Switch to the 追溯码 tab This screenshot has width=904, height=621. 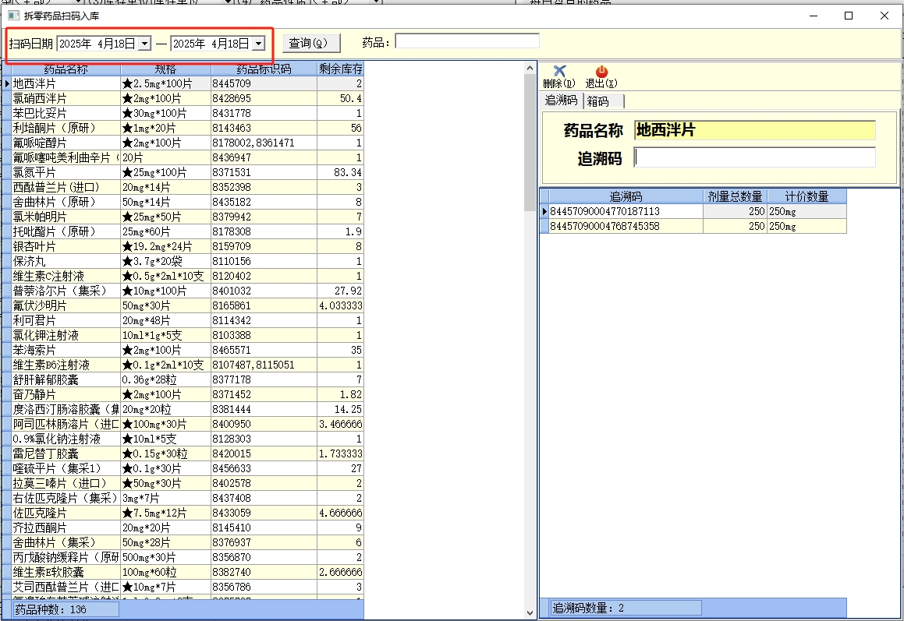click(x=562, y=101)
